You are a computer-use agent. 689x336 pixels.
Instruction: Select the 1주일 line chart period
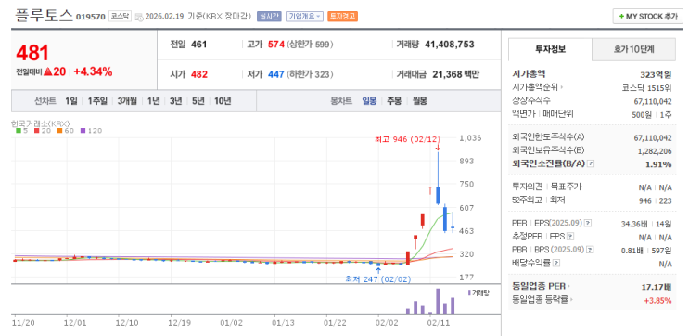(x=97, y=101)
